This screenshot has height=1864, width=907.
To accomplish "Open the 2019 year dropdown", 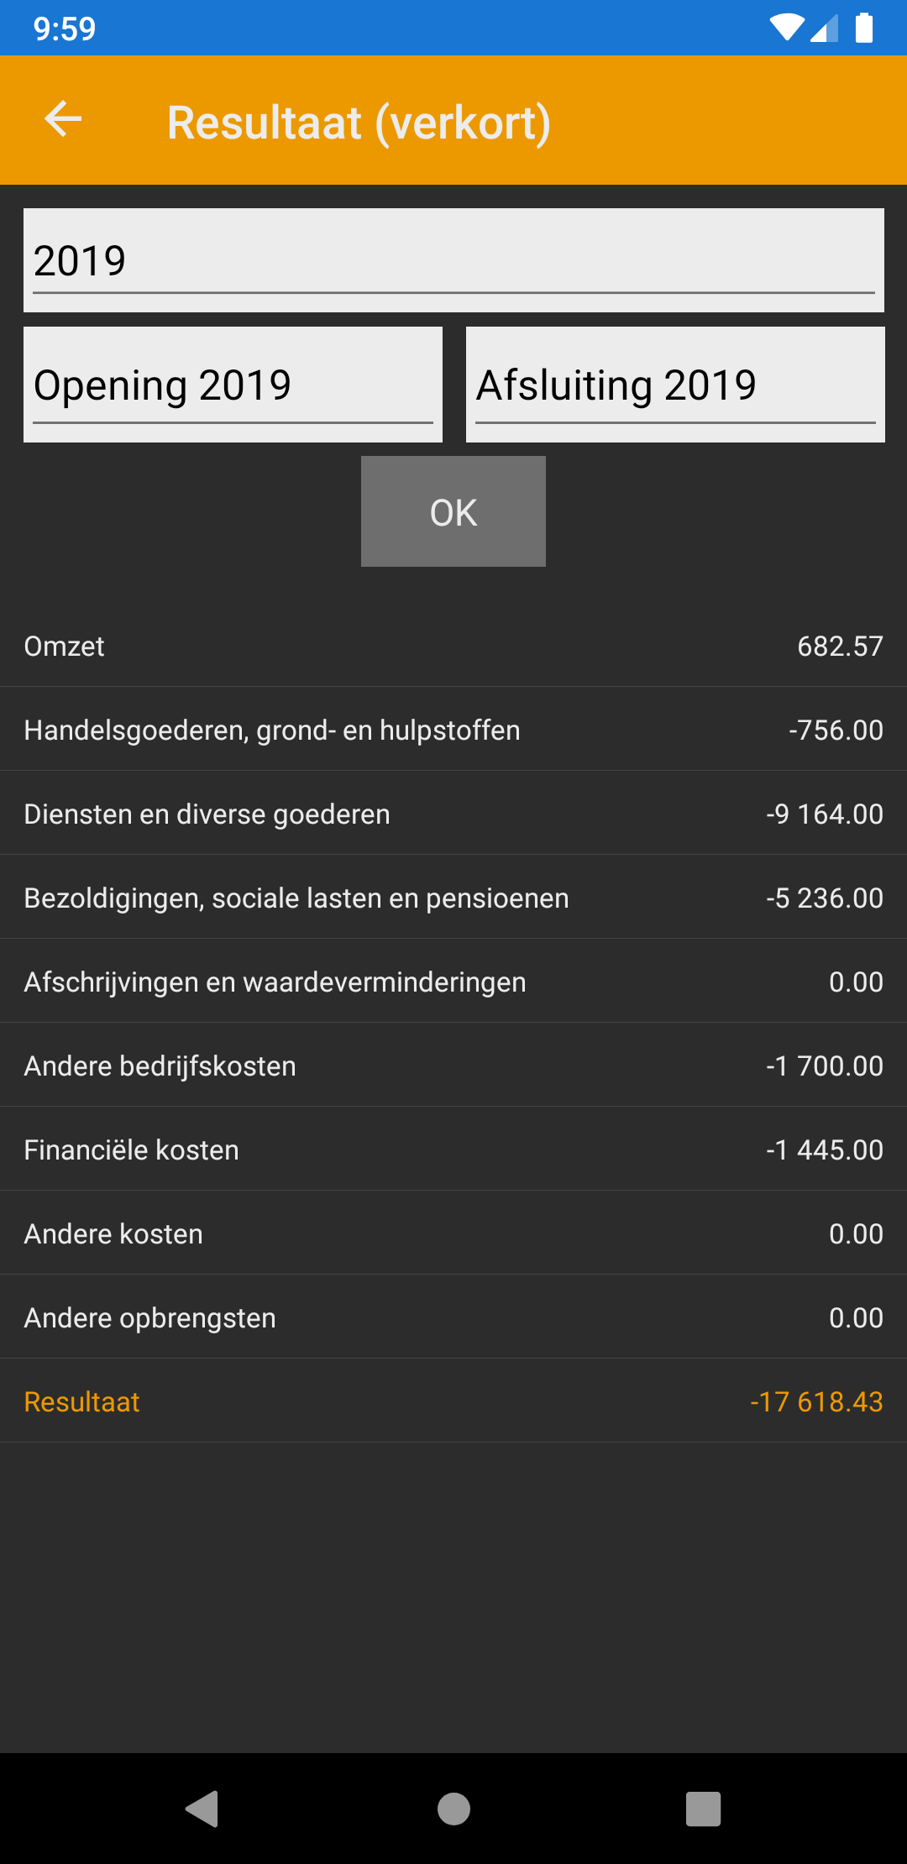I will [453, 260].
